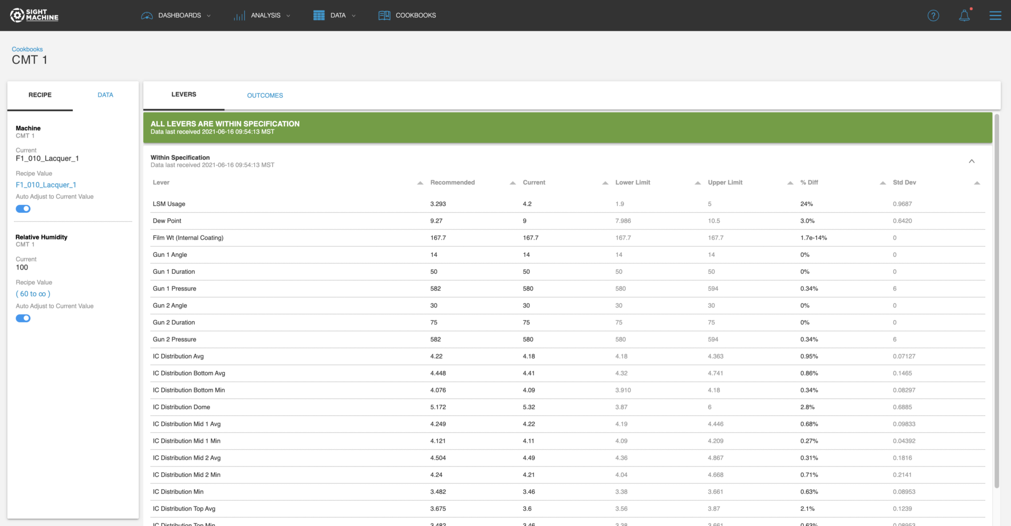Image resolution: width=1011 pixels, height=526 pixels.
Task: Select the Gun 1 Pressure row
Action: (x=568, y=289)
